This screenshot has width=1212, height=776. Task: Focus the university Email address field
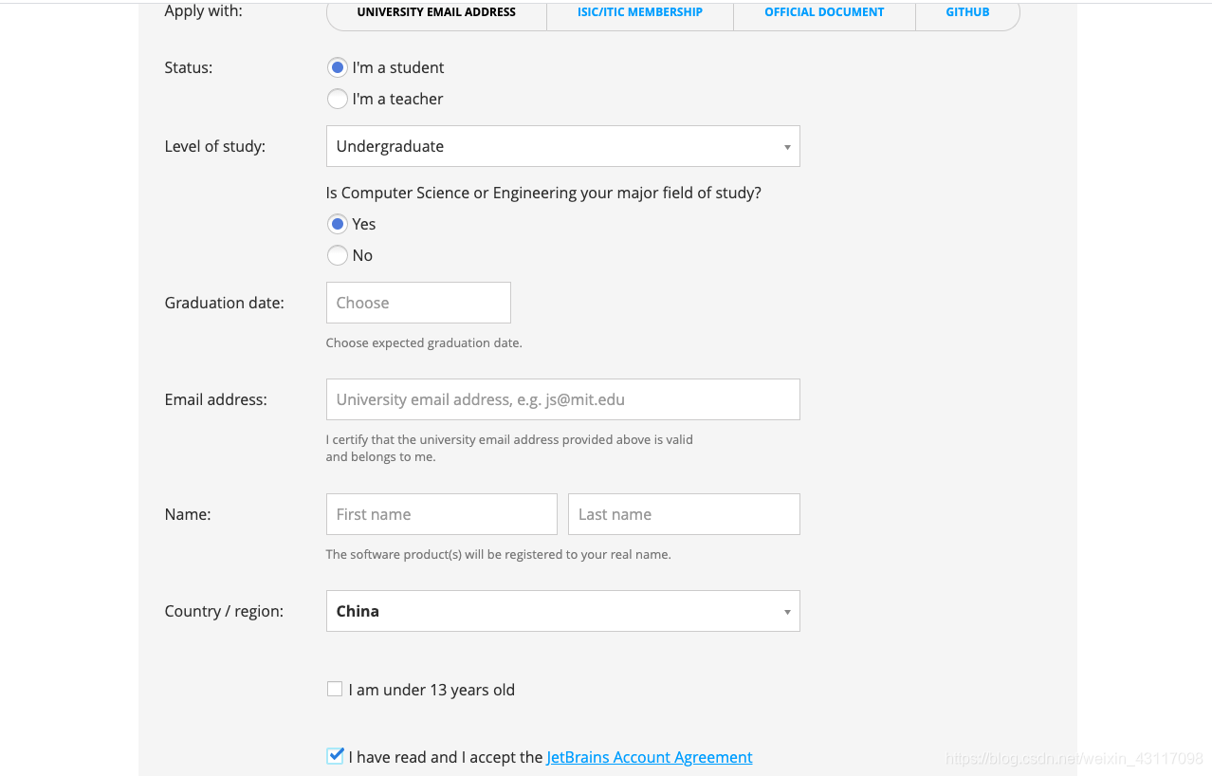pyautogui.click(x=562, y=399)
